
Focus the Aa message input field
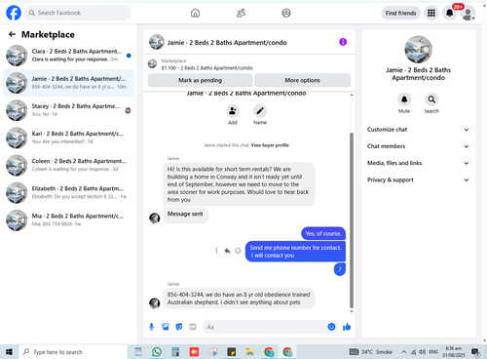pos(265,327)
